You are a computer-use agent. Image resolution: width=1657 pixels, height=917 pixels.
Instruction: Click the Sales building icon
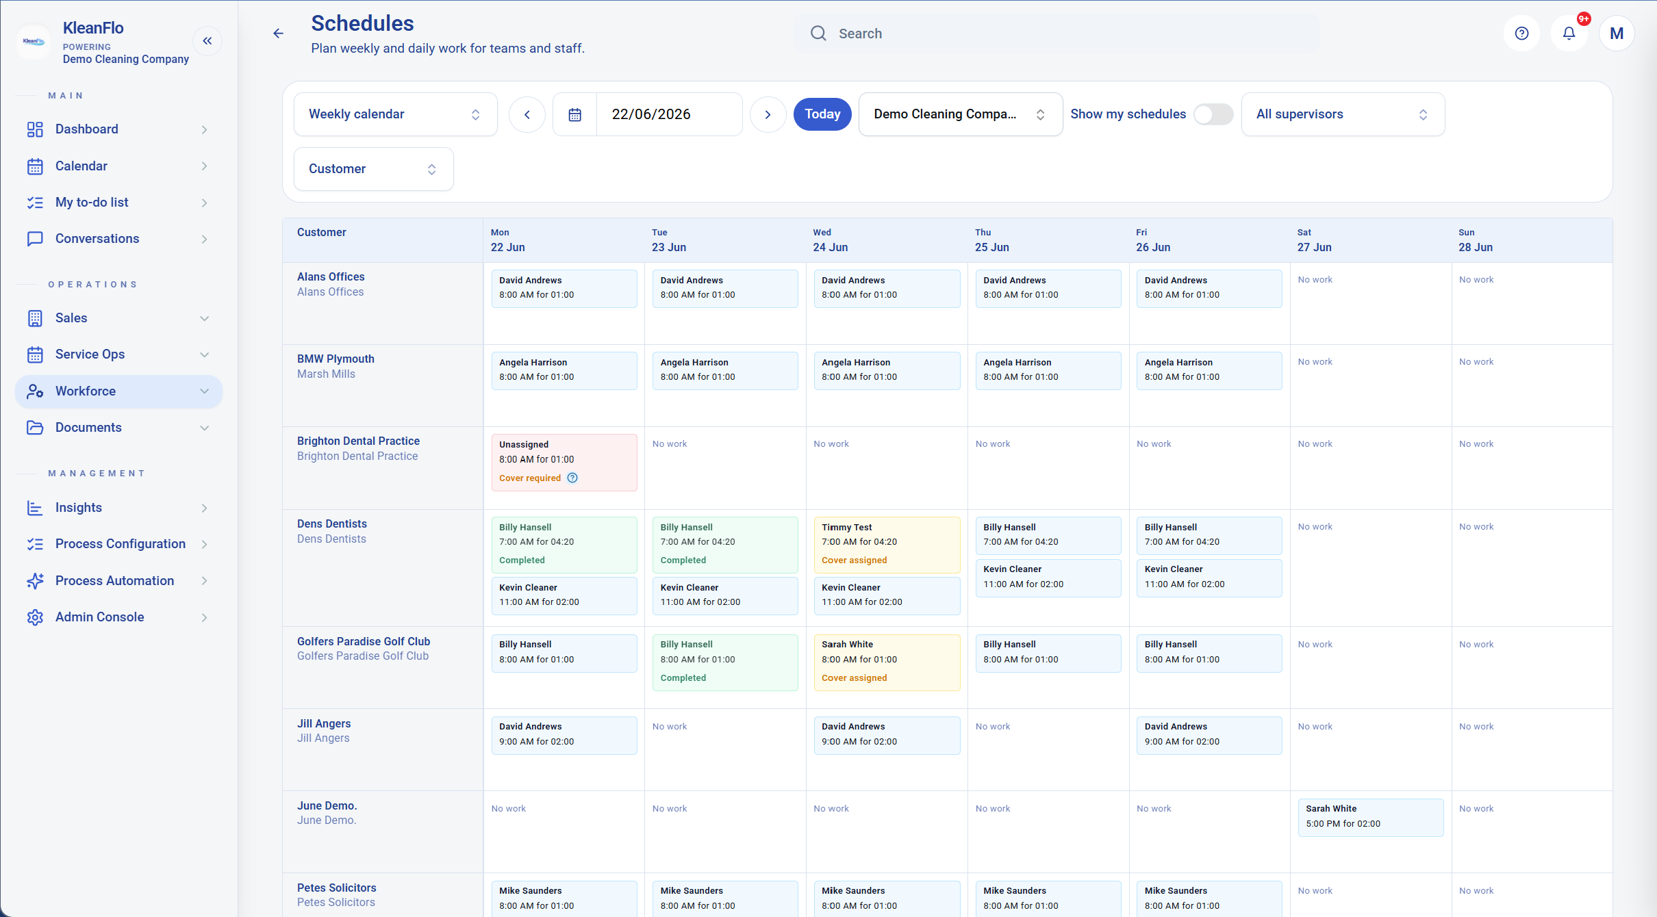[x=35, y=318]
